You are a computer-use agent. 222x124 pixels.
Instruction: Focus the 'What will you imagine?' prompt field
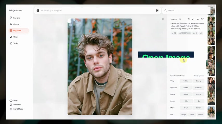97,10
